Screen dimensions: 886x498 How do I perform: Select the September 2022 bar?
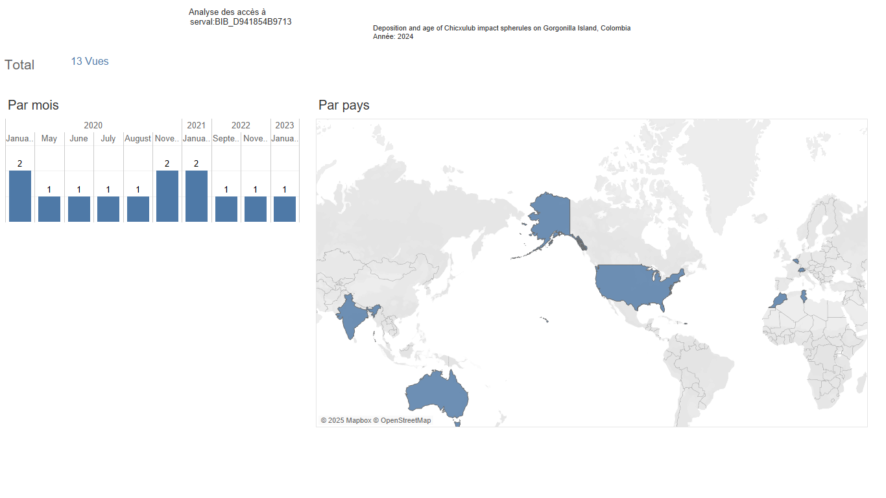click(x=226, y=209)
